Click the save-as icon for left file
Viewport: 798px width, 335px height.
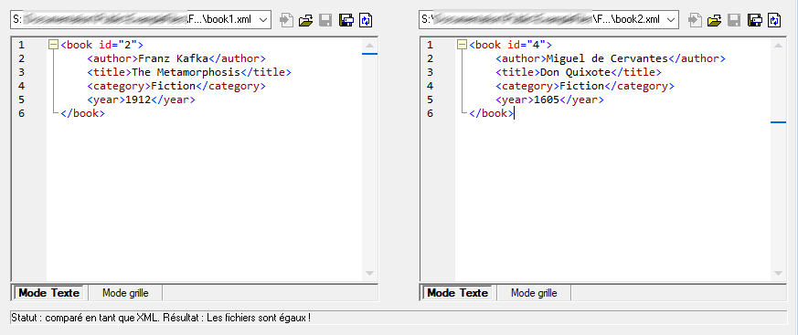tap(346, 20)
